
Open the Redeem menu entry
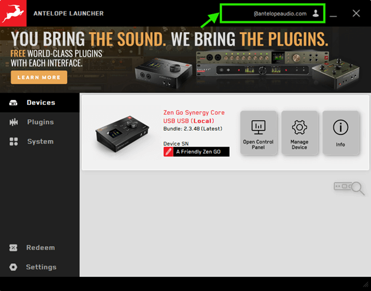coord(41,248)
